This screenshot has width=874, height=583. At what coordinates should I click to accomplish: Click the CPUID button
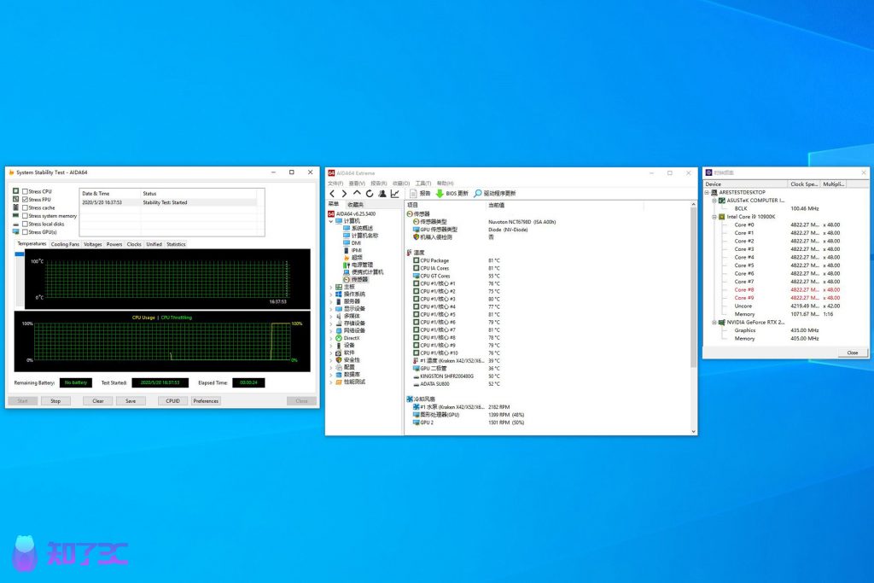click(x=172, y=400)
